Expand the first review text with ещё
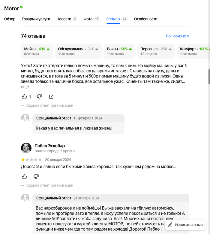This screenshot has height=234, width=210. pyautogui.click(x=25, y=87)
